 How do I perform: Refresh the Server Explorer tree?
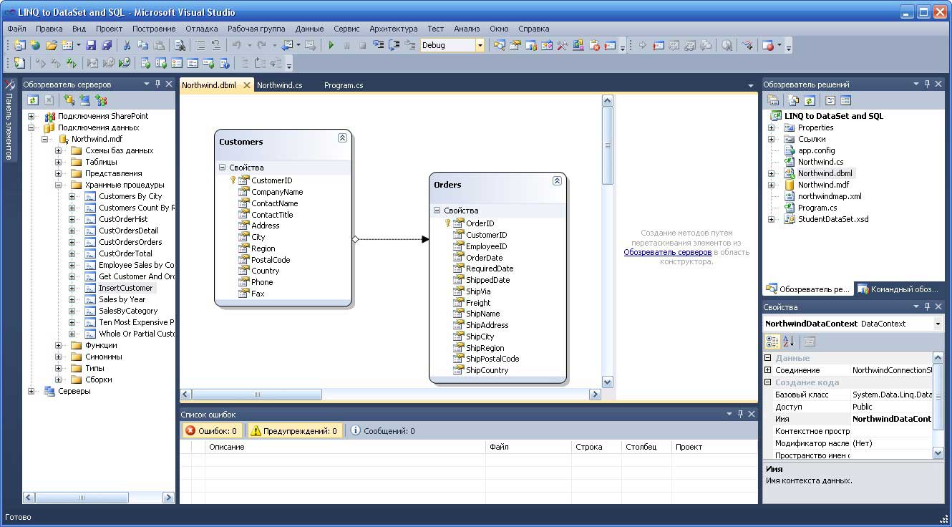pos(33,100)
